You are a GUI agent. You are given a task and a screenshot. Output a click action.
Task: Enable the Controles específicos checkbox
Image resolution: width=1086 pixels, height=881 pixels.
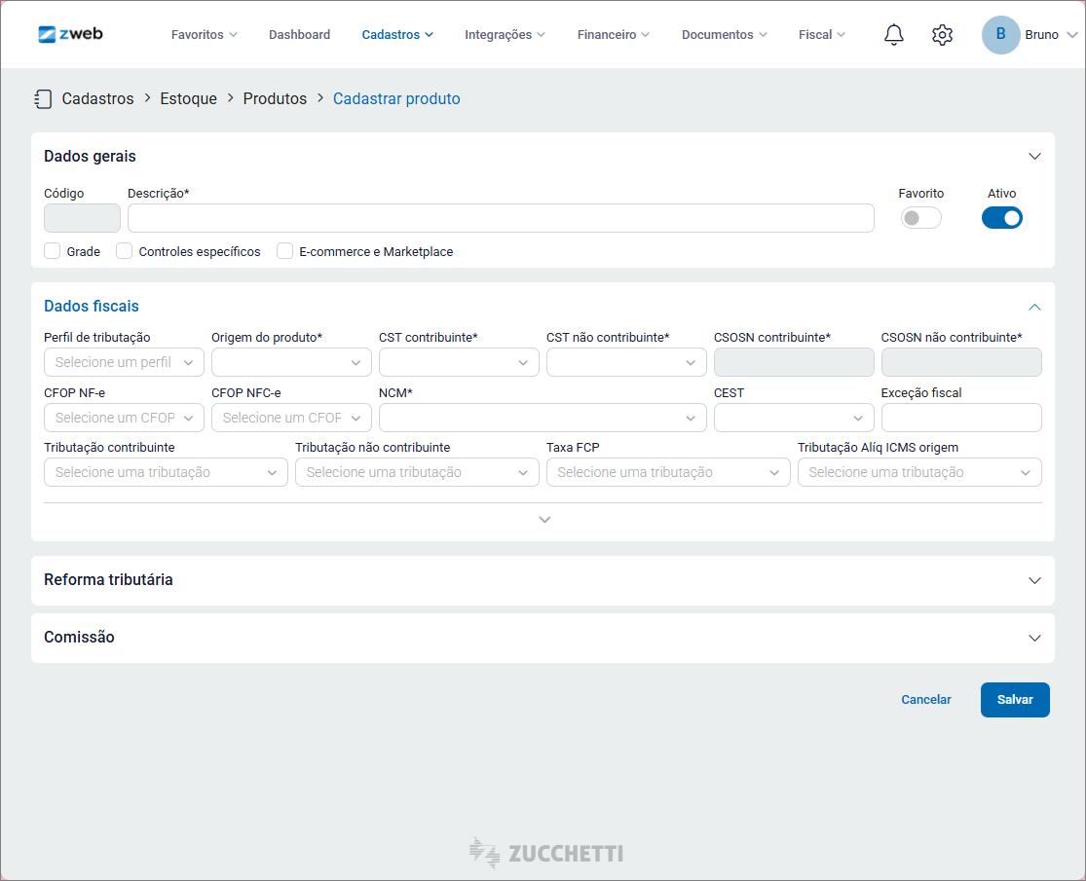(125, 251)
